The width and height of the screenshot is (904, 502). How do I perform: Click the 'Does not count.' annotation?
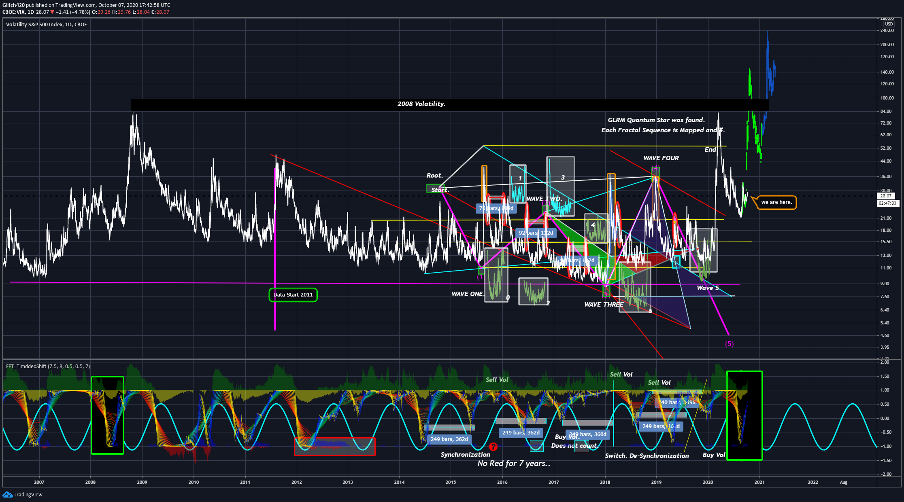(x=574, y=446)
